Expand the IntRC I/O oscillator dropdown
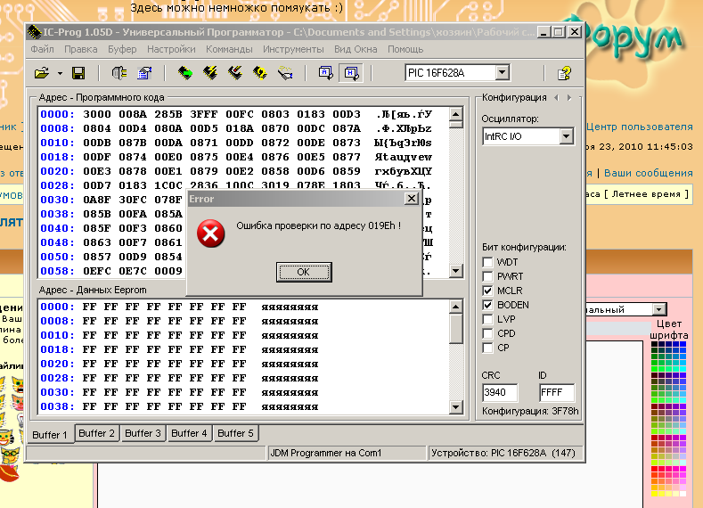This screenshot has width=703, height=508. pyautogui.click(x=566, y=136)
